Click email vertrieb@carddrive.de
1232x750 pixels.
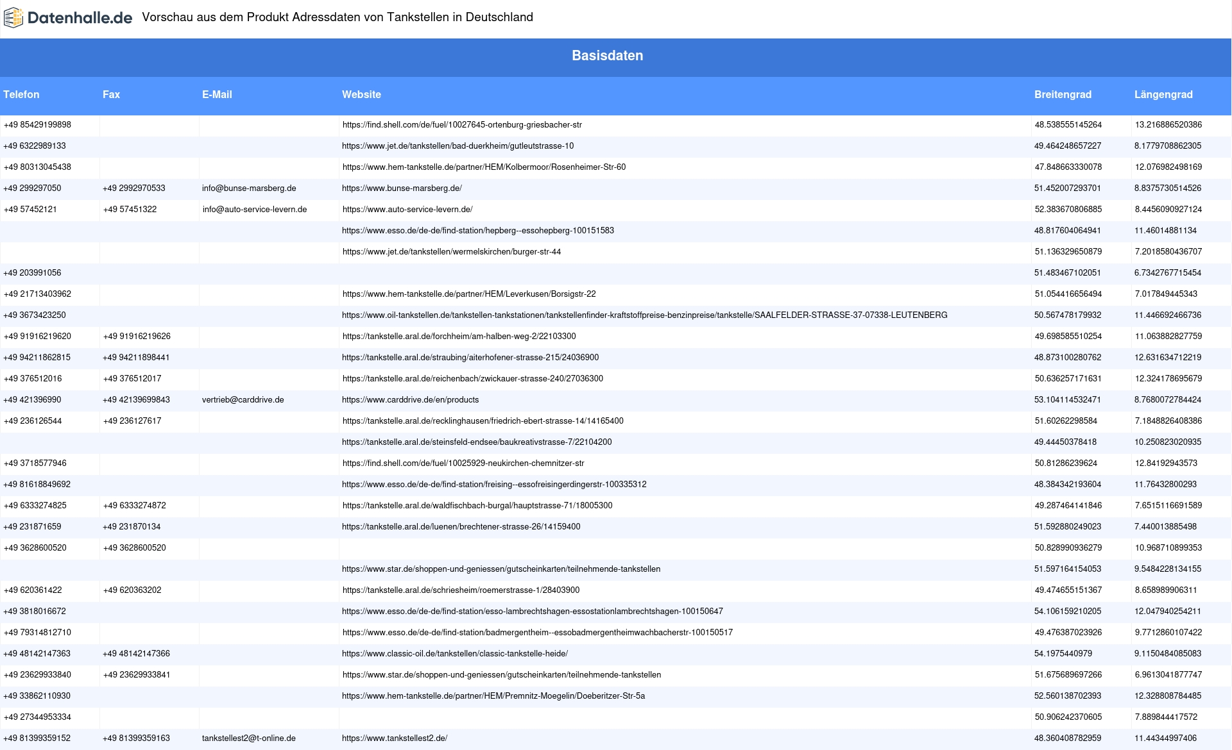[243, 400]
